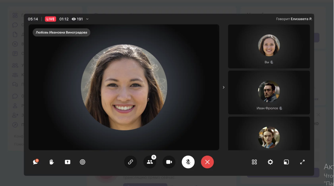The width and height of the screenshot is (334, 186).
Task: Open the participants list showing 9
Action: pyautogui.click(x=150, y=162)
